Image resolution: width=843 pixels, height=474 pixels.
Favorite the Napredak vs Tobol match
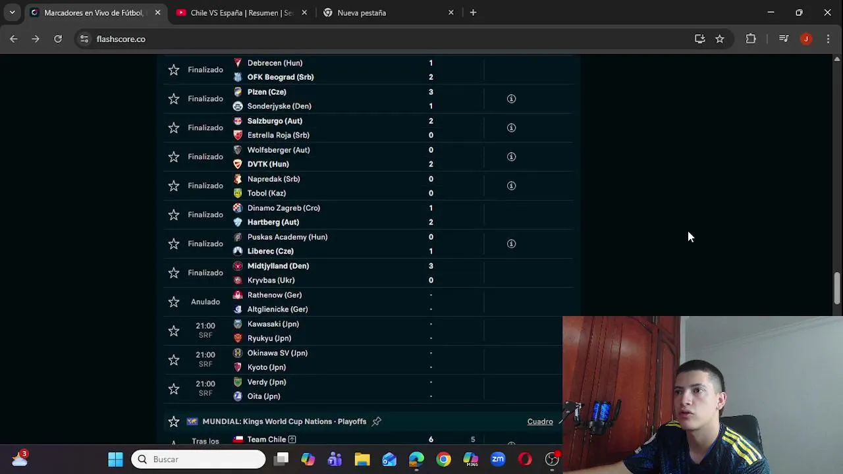174,186
